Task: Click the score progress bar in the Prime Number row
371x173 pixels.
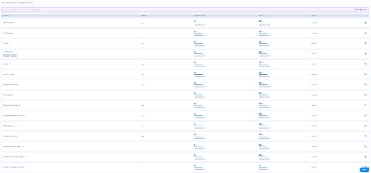Action: tap(263, 95)
